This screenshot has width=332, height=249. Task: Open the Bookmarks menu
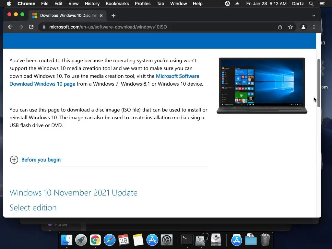coord(117,4)
